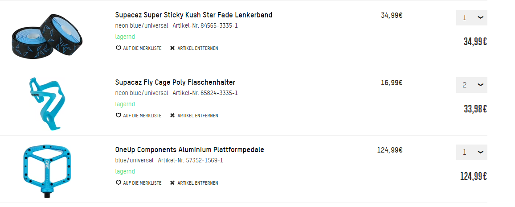Open quantity dropdown for Fly Cage Flaschenhalter
The image size is (515, 207).
click(x=471, y=85)
